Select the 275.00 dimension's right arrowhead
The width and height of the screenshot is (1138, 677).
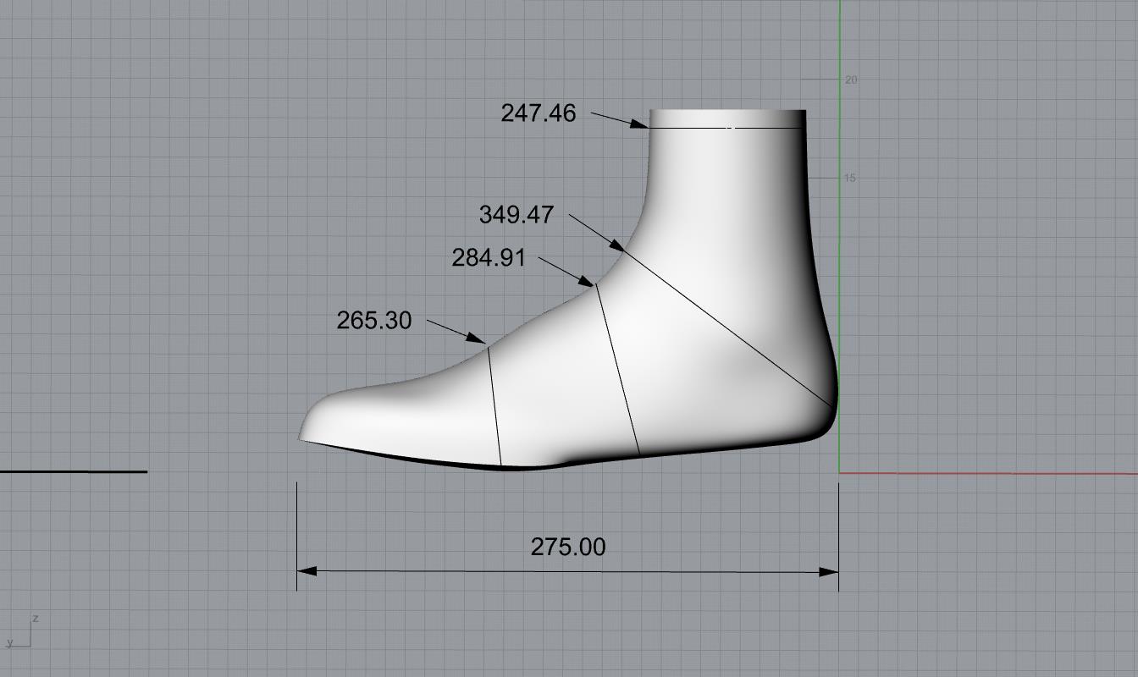pyautogui.click(x=828, y=572)
